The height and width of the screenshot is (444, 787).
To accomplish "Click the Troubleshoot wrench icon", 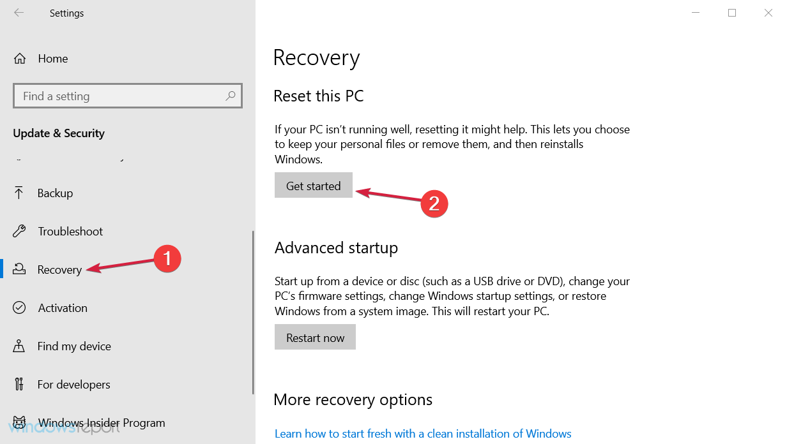I will coord(19,231).
